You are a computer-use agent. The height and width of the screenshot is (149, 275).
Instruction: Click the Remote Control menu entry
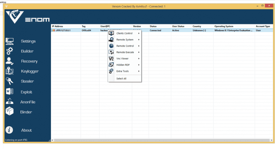coord(124,46)
